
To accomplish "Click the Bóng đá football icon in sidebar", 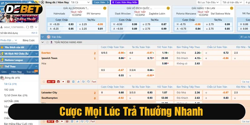I will (x=2, y=78).
